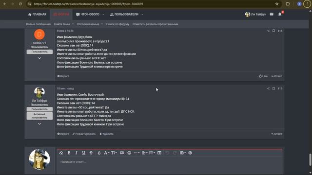Expand ЧТО НОВОГО dropdown arrow

click(x=103, y=14)
